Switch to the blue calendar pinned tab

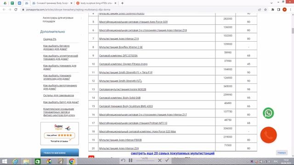click(x=19, y=3)
